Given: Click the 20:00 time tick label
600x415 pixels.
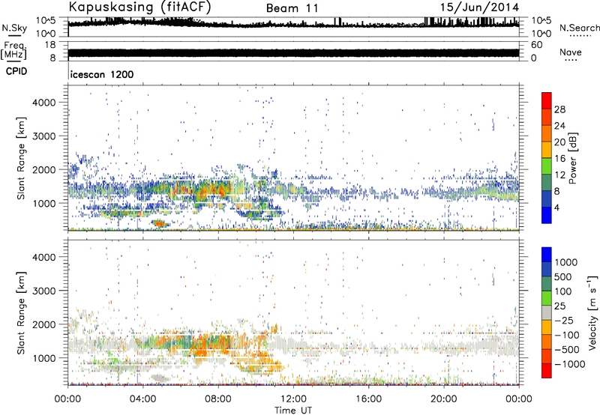Looking at the screenshot, I should click(x=443, y=399).
